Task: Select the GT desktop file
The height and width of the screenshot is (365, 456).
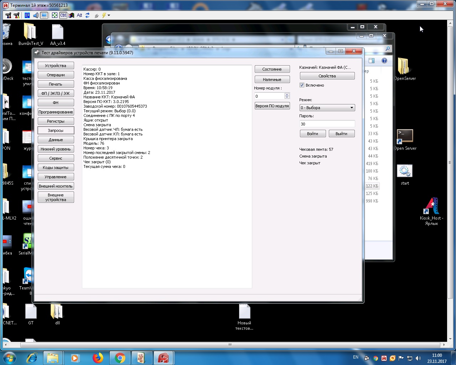Action: (31, 314)
